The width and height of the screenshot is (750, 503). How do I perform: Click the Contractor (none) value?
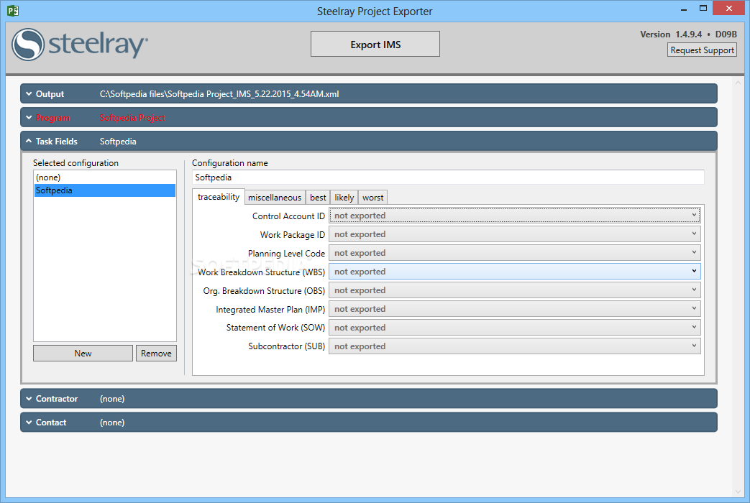(x=112, y=399)
